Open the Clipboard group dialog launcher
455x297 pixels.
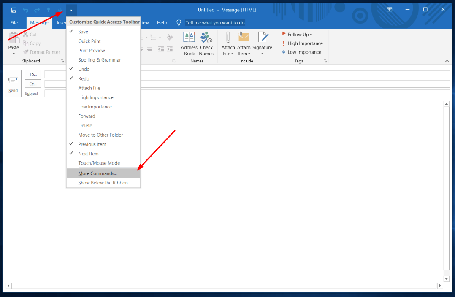[x=62, y=61]
